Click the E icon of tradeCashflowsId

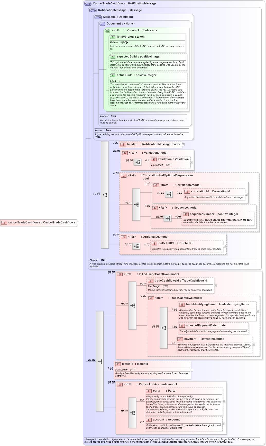[x=150, y=281]
